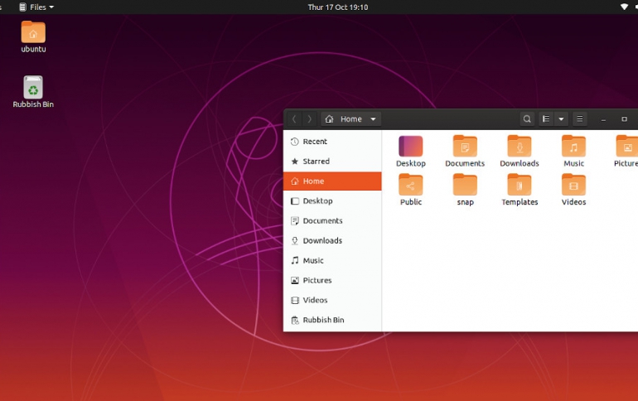Open the clock and calendar in top bar

click(x=338, y=7)
